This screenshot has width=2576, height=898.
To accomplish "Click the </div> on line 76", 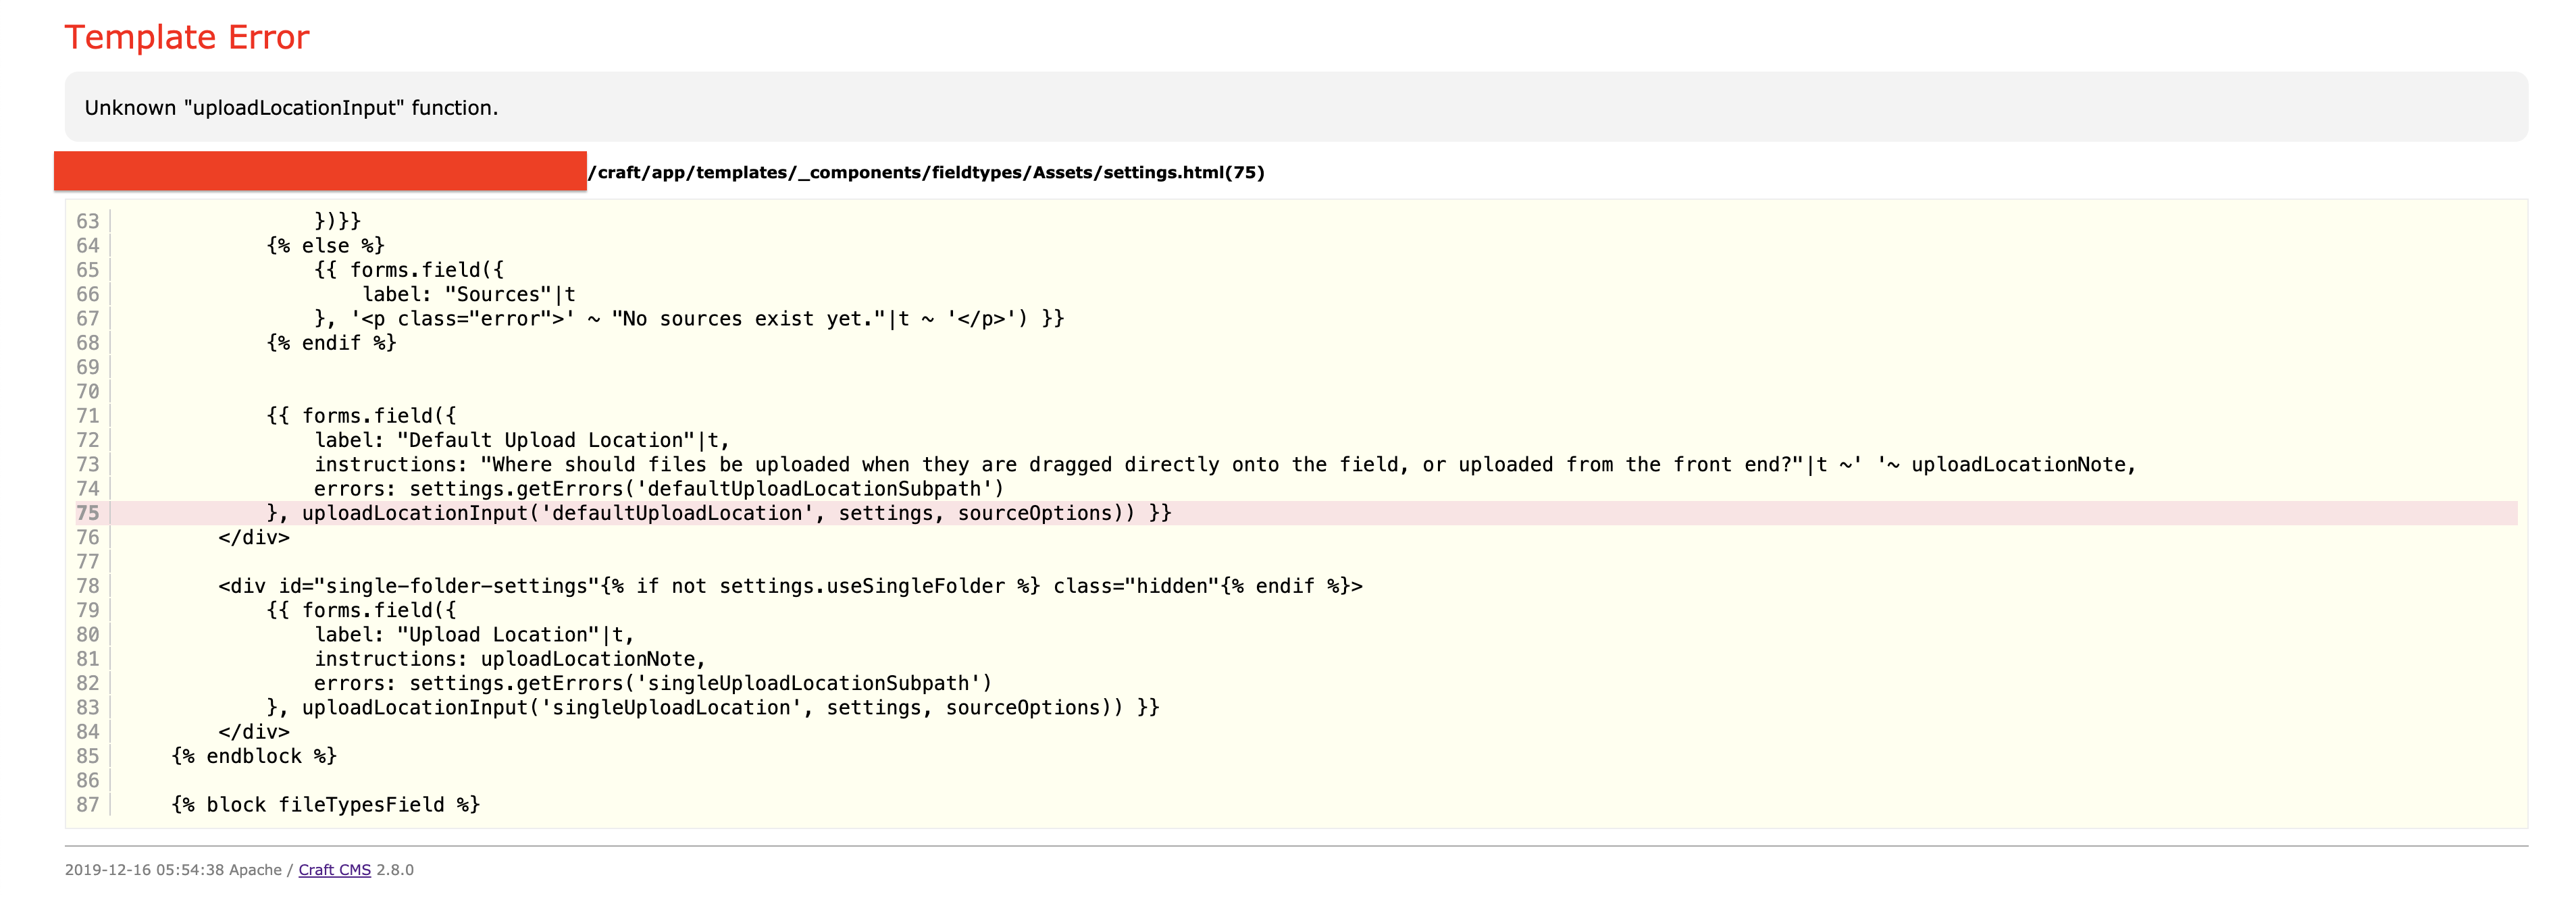I will [254, 537].
